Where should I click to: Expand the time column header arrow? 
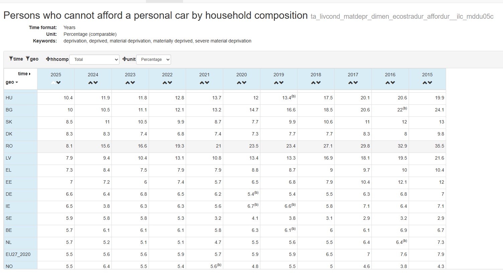pos(29,74)
